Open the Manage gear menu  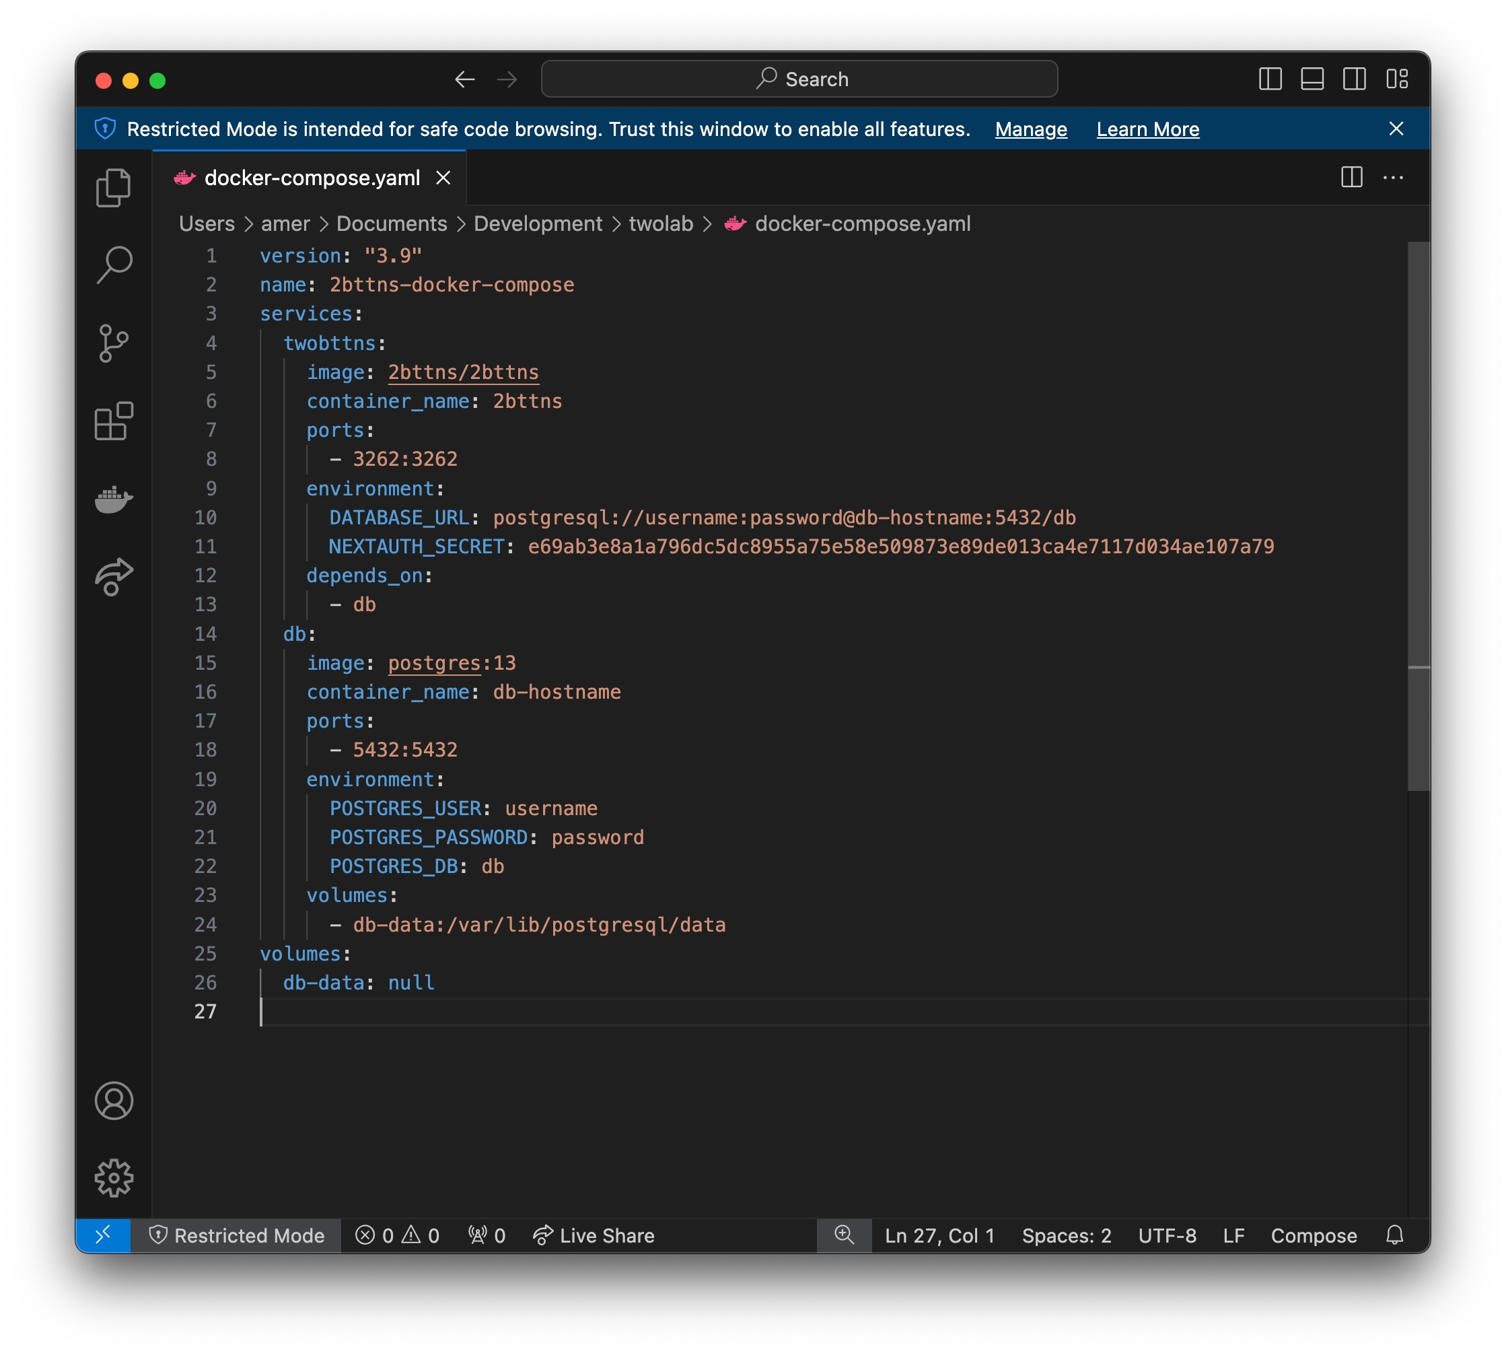coord(114,1177)
